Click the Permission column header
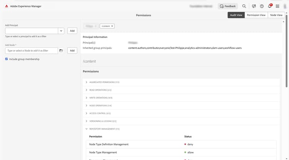 (96, 136)
